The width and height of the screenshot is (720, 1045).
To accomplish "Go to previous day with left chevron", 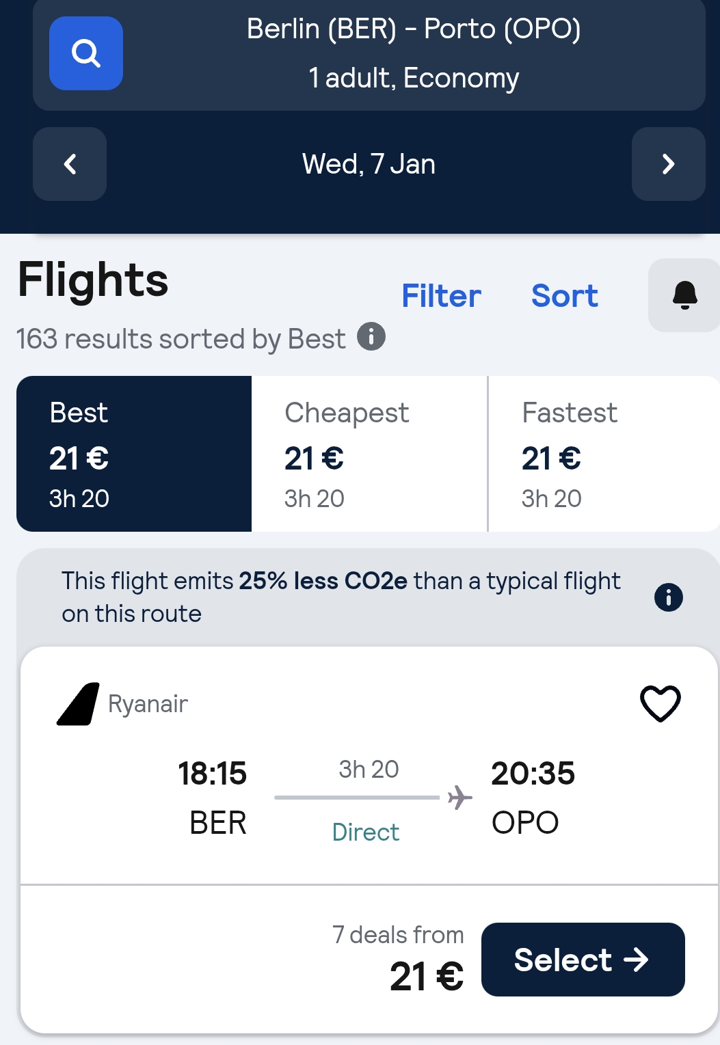I will (x=70, y=164).
